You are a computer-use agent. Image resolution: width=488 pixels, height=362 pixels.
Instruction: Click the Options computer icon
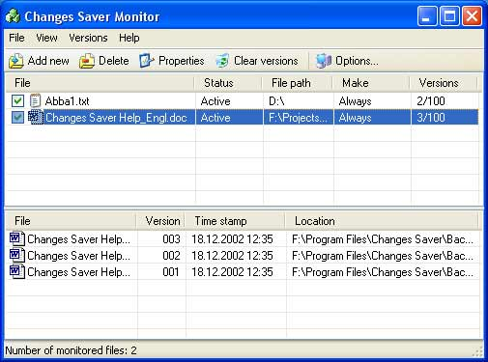point(324,61)
